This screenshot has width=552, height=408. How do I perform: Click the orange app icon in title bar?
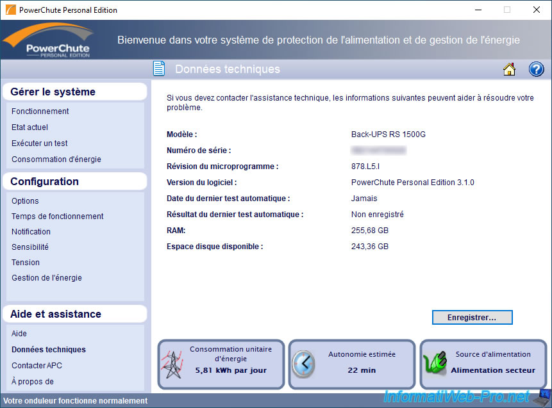coord(10,10)
